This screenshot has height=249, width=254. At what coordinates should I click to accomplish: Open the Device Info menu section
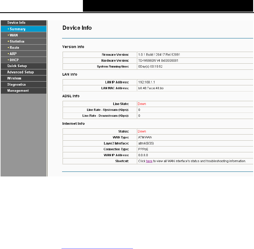[x=23, y=23]
